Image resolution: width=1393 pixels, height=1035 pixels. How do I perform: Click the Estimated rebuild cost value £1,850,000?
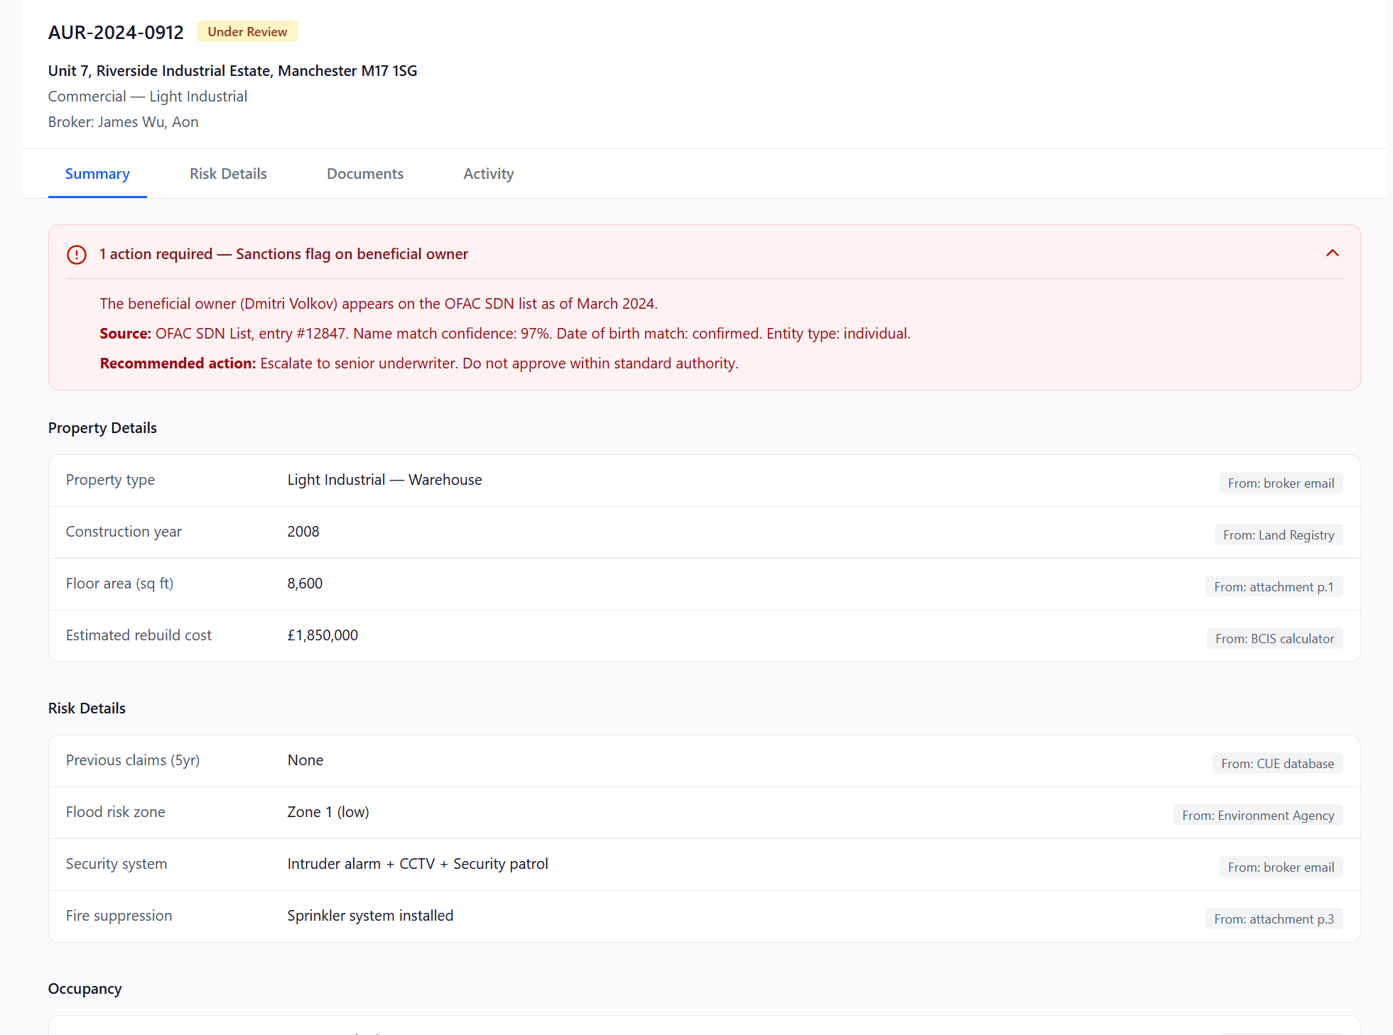click(x=322, y=635)
